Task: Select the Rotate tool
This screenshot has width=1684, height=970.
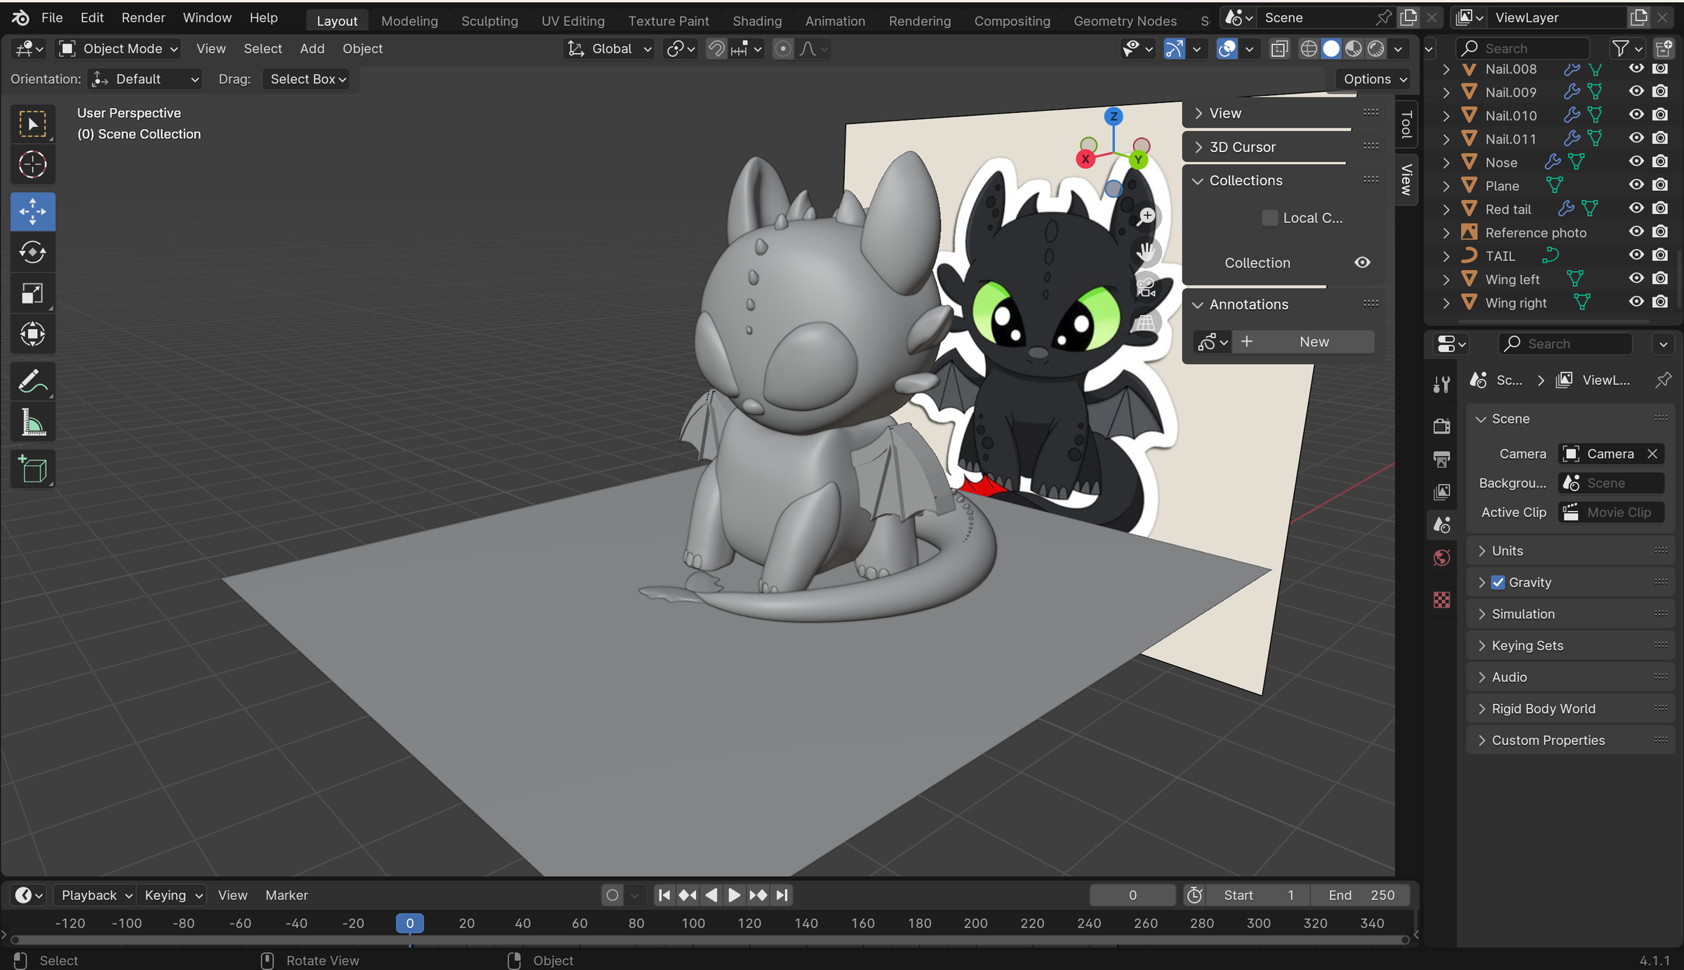Action: tap(32, 252)
